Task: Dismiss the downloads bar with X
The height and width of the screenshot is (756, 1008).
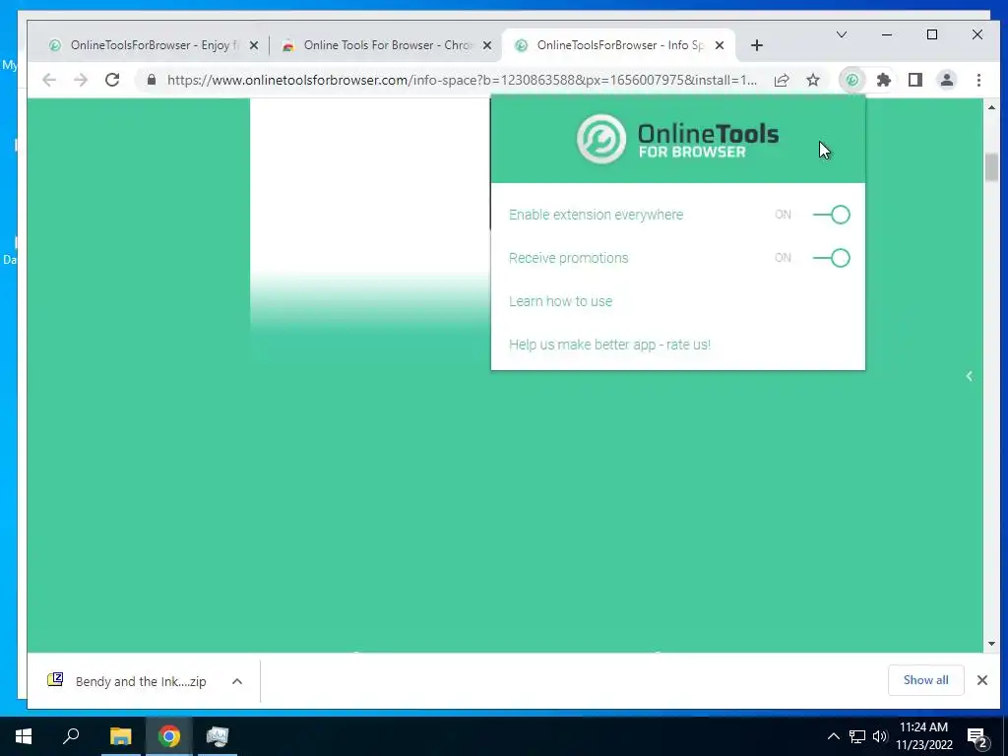Action: click(982, 680)
